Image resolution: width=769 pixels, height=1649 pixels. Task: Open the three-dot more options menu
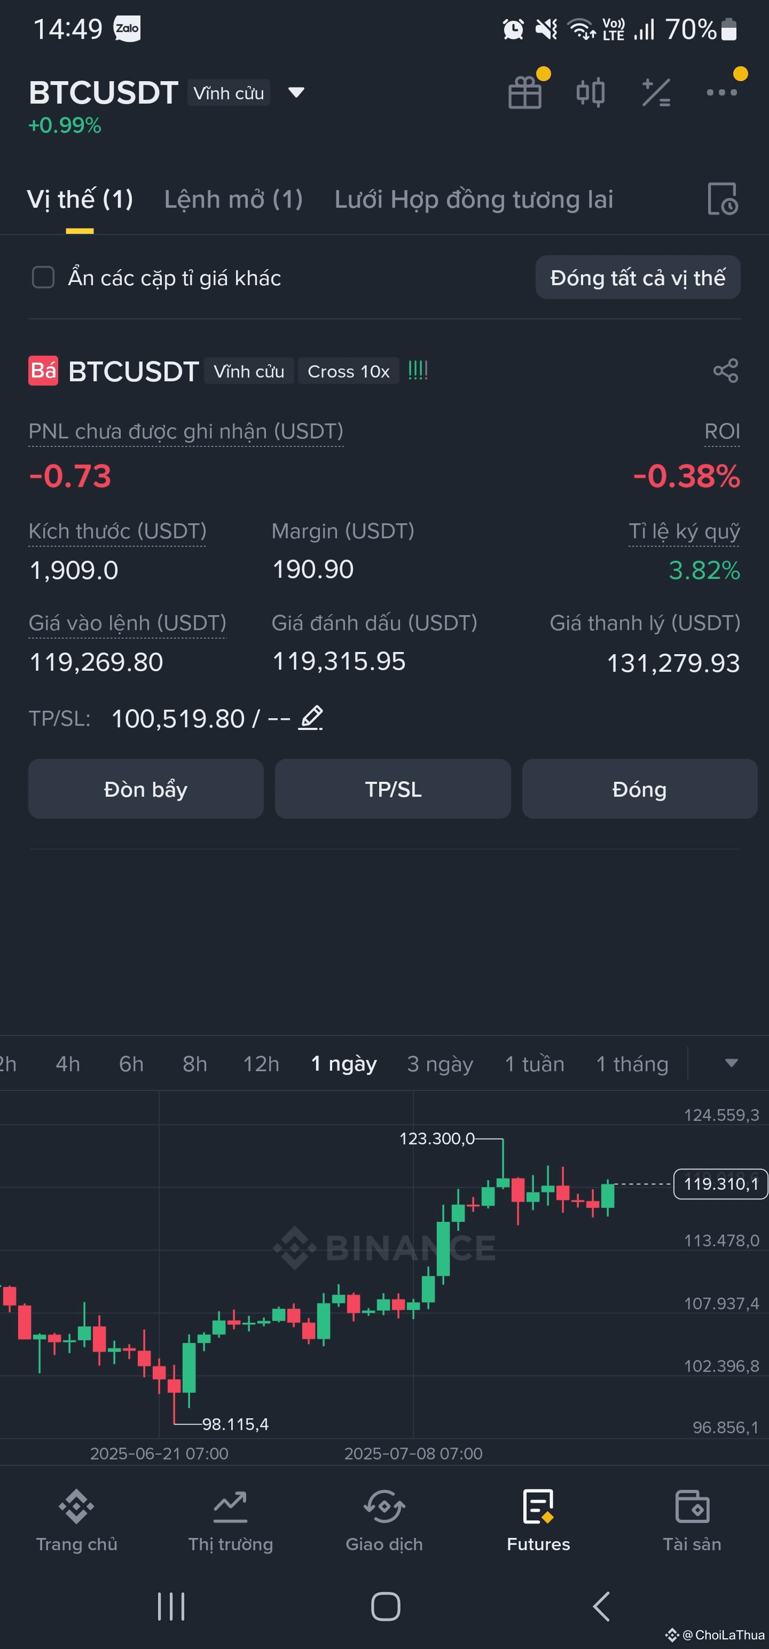(x=721, y=92)
